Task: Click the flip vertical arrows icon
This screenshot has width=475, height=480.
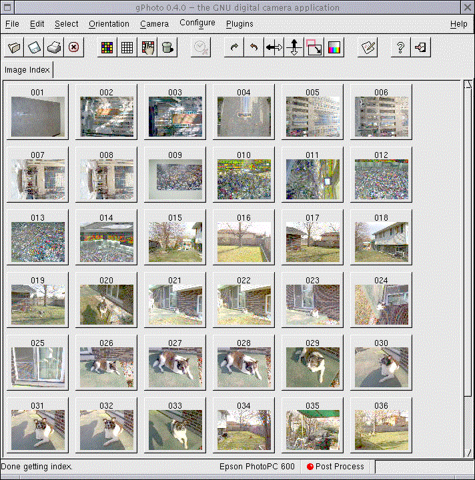Action: tap(294, 47)
